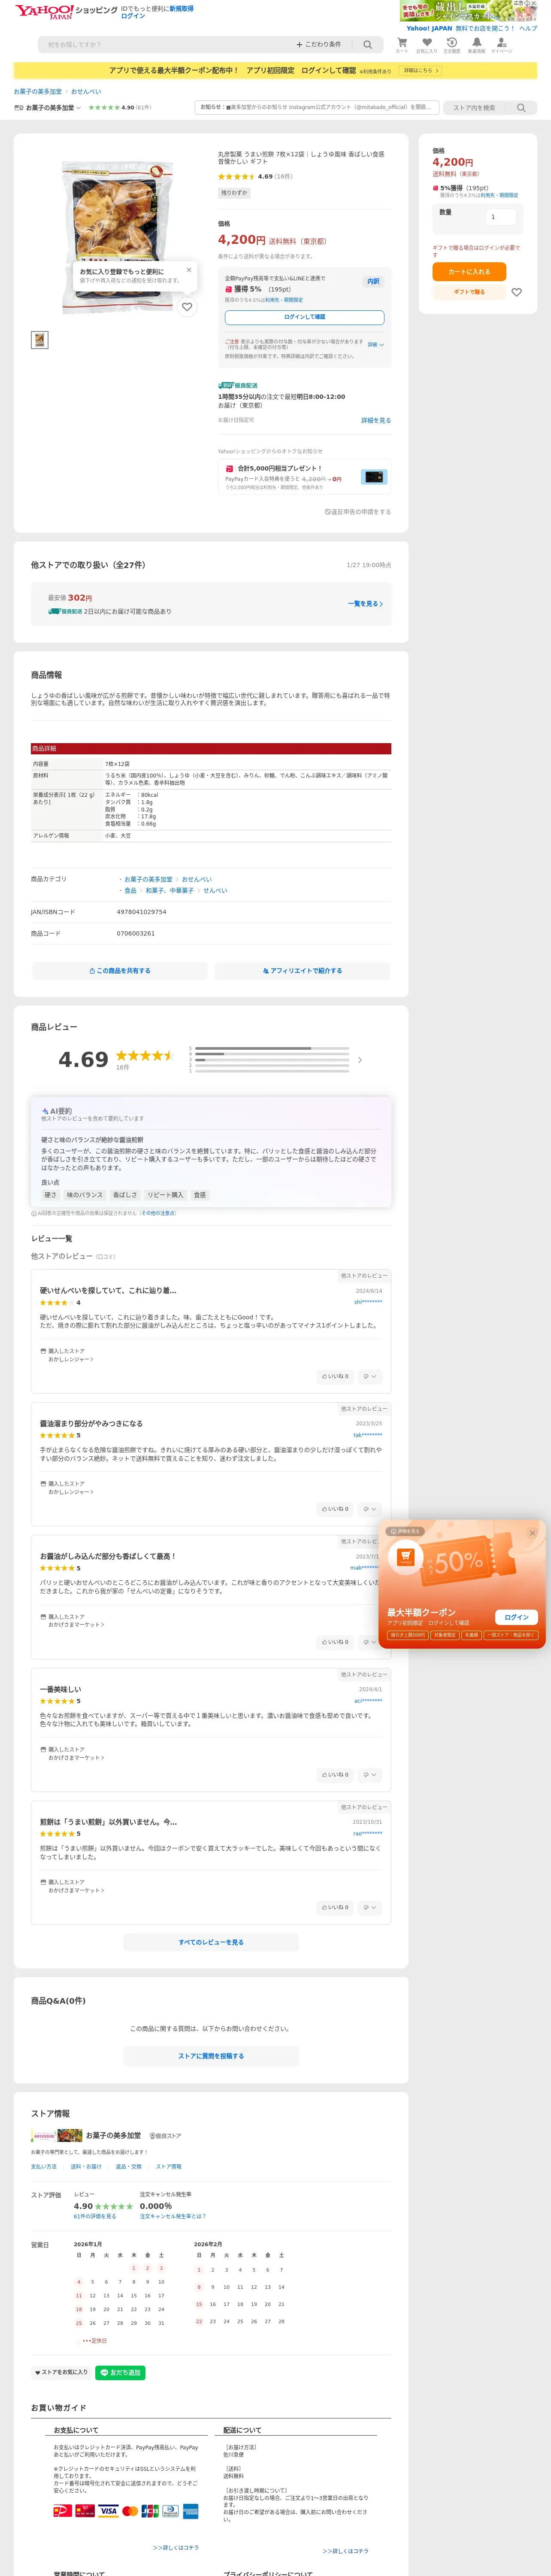
Task: Click 詳細はこちら on the yellow coupon banner
Action: [421, 71]
